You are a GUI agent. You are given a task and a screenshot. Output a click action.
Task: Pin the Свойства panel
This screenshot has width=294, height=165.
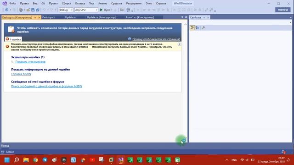point(204,17)
